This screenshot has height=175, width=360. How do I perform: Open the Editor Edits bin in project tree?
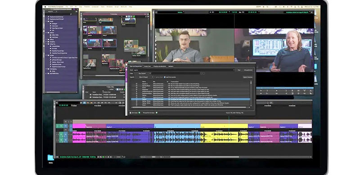55,35
